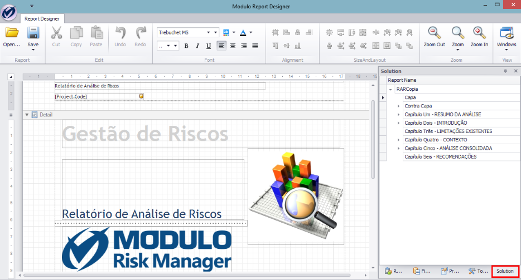This screenshot has width=521, height=280.
Task: Make selected controls the same size
Action: point(363,32)
